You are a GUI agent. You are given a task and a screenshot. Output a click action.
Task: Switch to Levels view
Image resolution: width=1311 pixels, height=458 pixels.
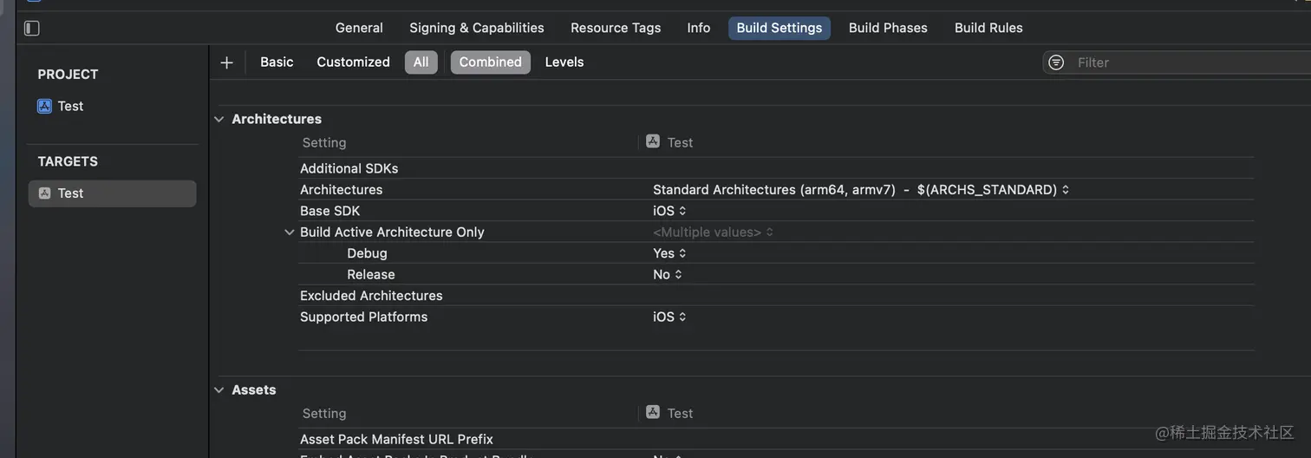(x=564, y=62)
